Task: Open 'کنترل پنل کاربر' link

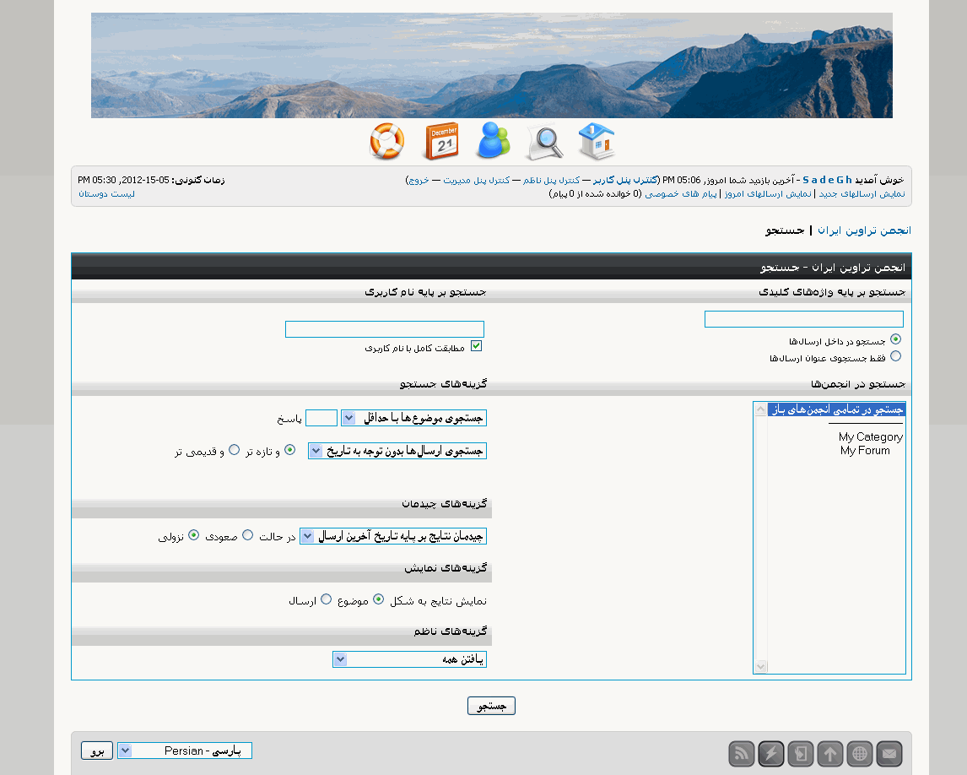Action: 624,180
